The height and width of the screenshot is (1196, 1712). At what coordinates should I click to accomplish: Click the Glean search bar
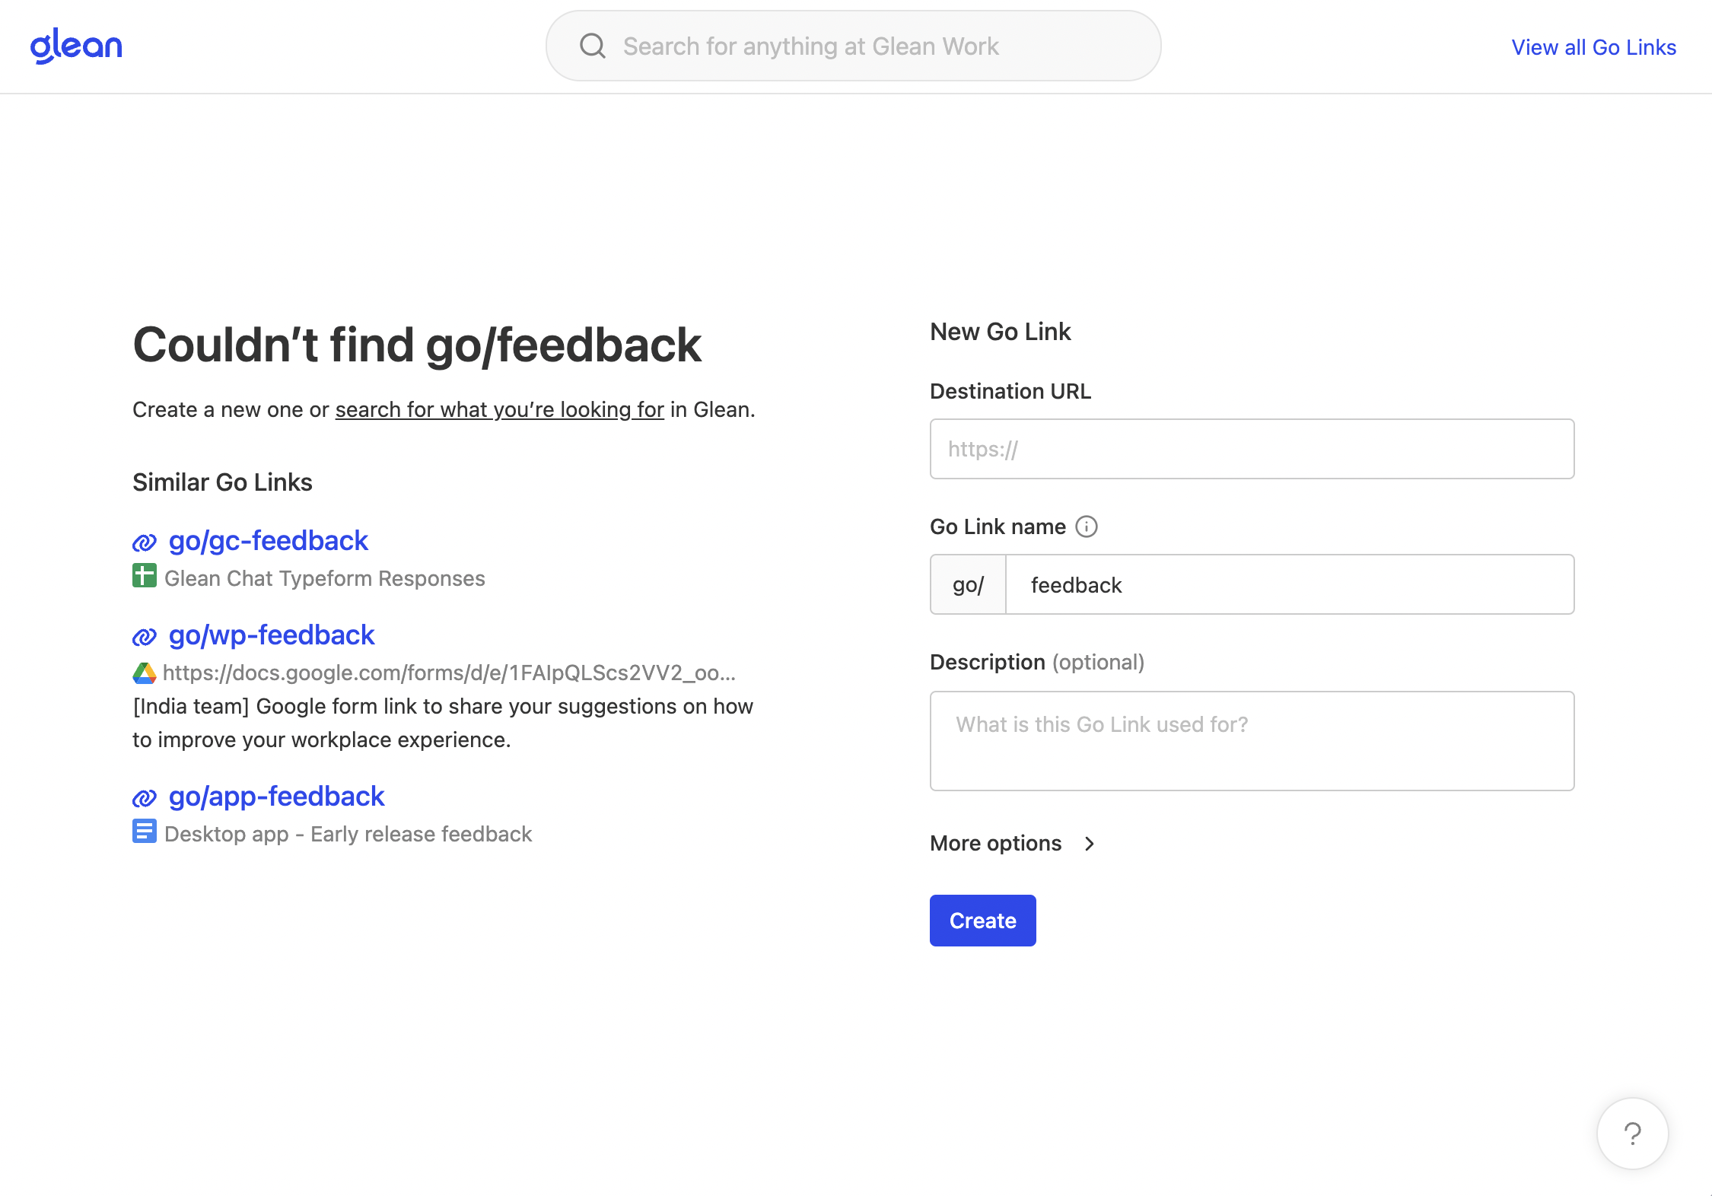point(852,46)
